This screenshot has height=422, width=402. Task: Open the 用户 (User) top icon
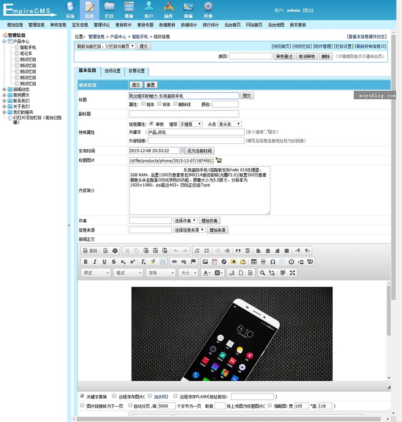[x=149, y=10]
